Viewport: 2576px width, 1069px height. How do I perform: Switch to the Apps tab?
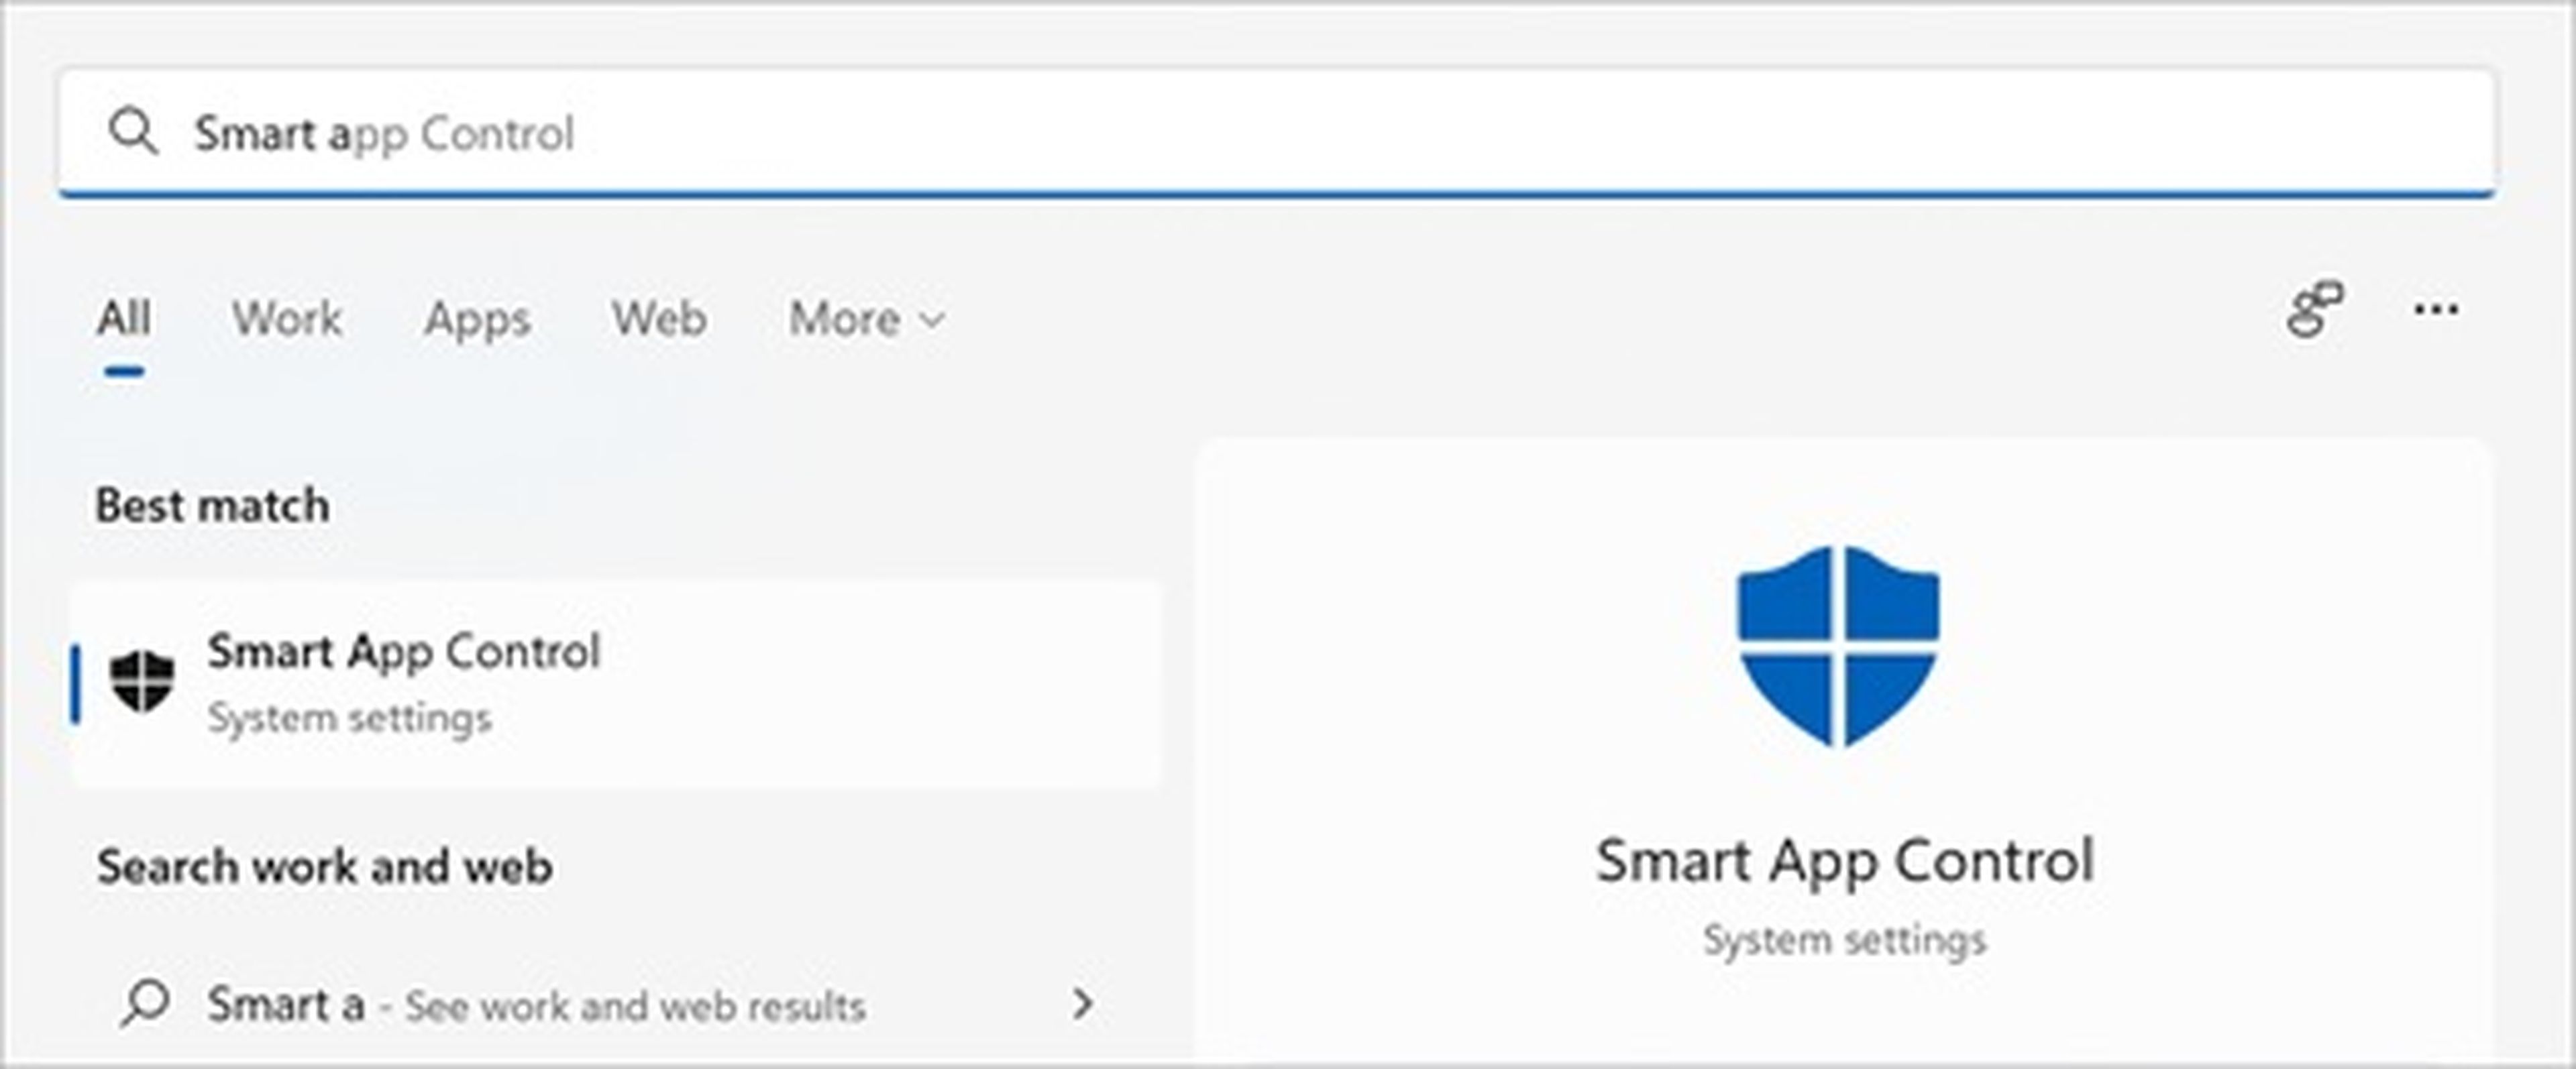point(477,321)
